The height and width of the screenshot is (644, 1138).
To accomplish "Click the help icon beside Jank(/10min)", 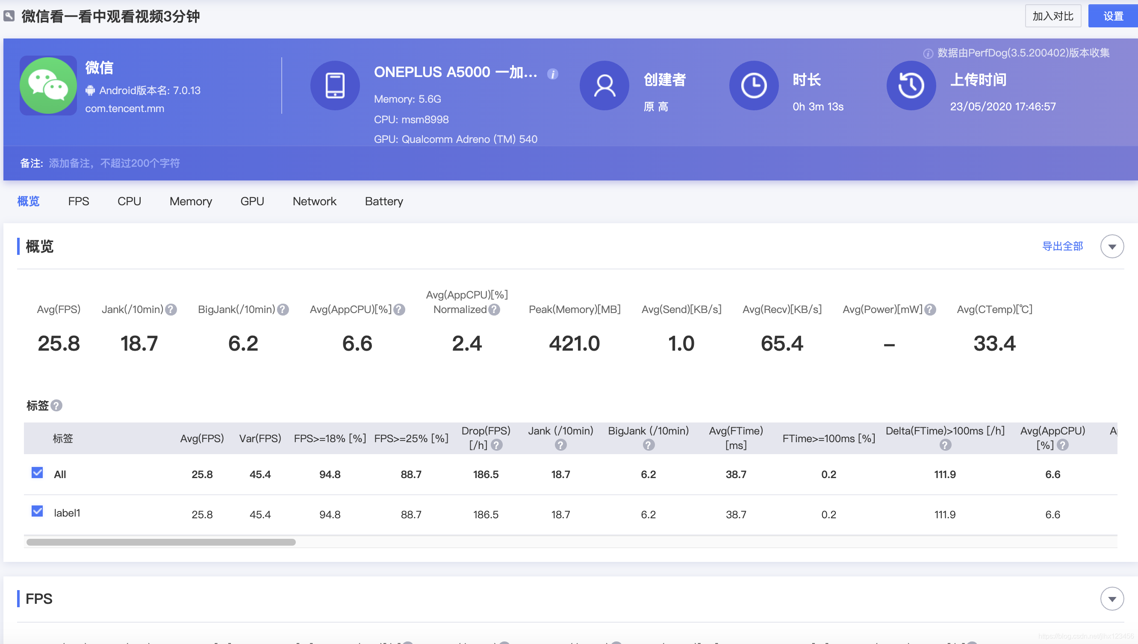I will (171, 310).
